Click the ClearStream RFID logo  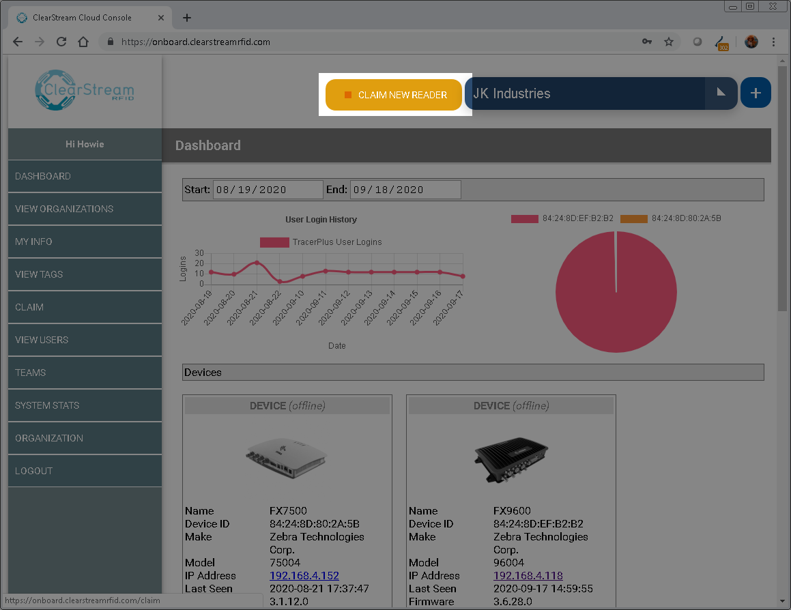(85, 90)
